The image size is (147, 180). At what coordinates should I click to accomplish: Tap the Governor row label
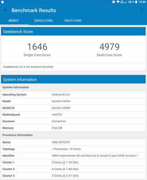[9, 121]
